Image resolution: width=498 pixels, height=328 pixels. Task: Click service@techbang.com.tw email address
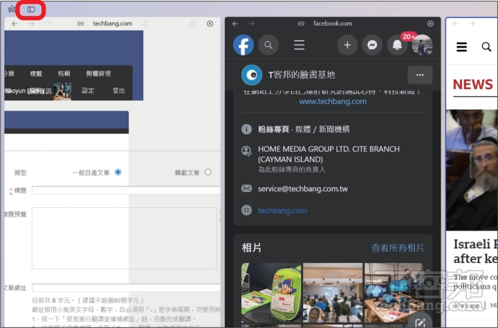coord(303,189)
